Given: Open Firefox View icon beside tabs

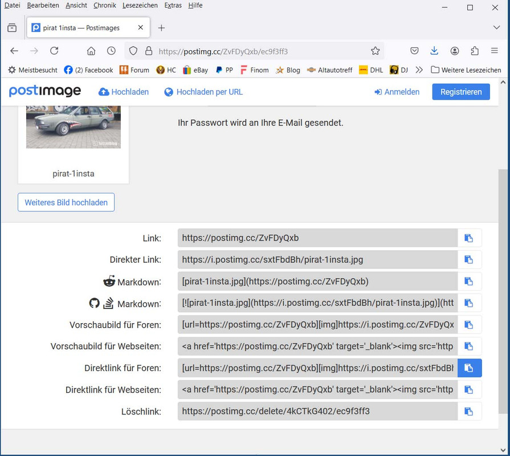Looking at the screenshot, I should pos(12,28).
